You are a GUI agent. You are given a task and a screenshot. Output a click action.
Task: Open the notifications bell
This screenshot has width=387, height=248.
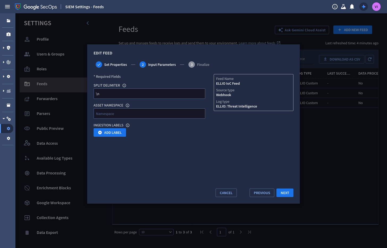(x=352, y=7)
